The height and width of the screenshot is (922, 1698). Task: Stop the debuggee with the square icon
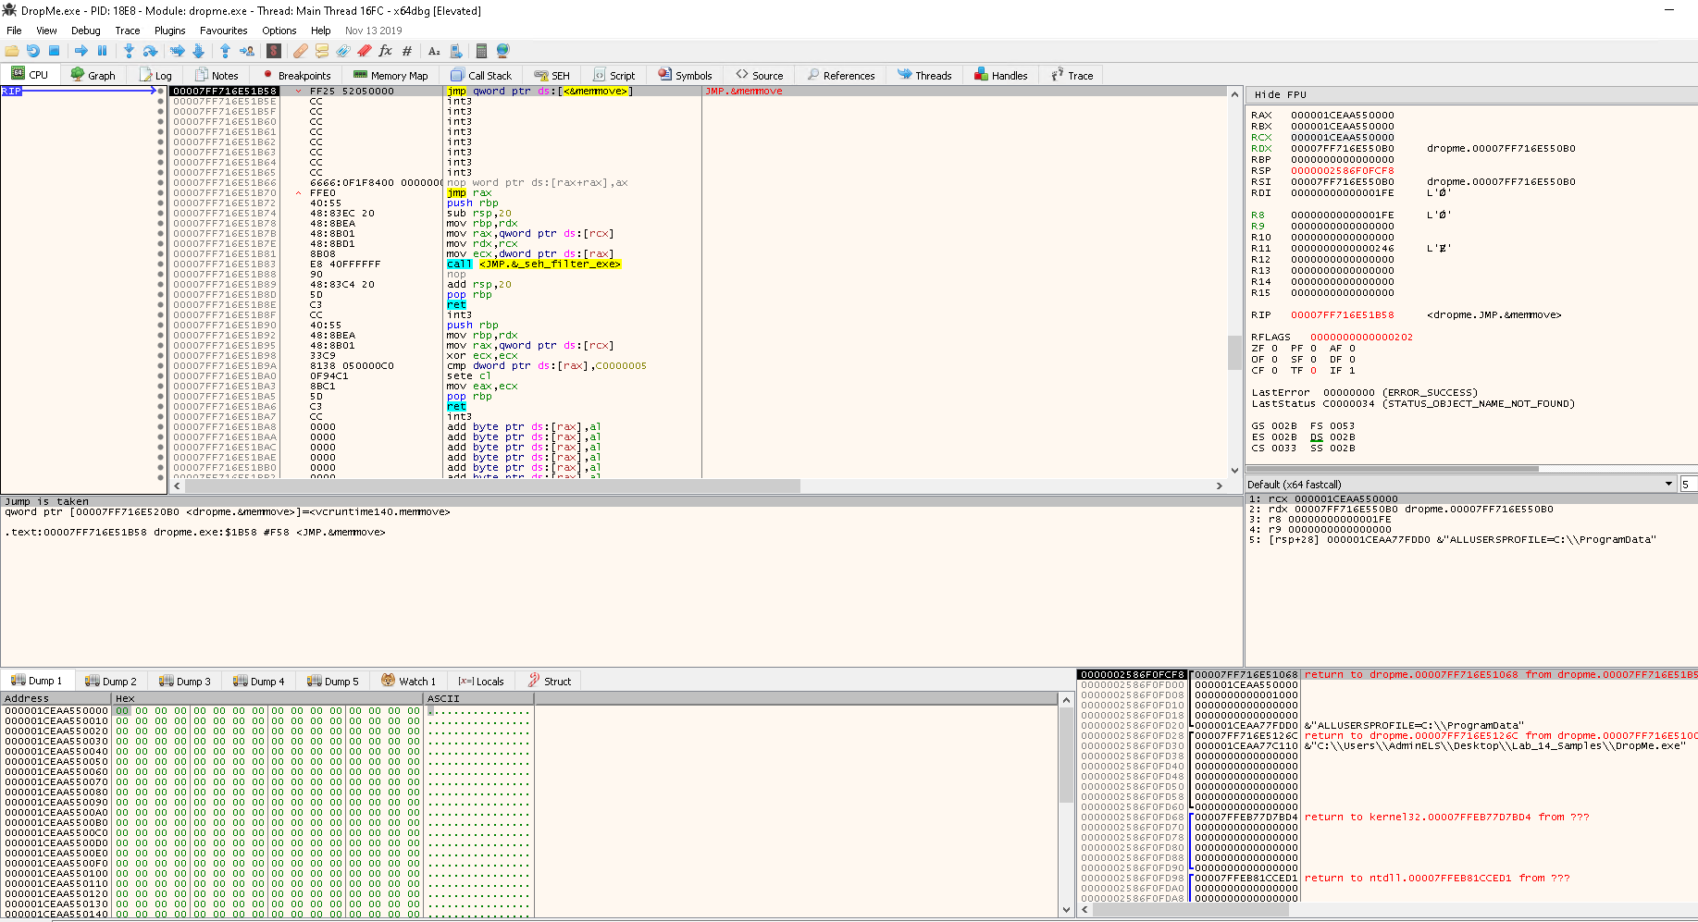coord(54,51)
